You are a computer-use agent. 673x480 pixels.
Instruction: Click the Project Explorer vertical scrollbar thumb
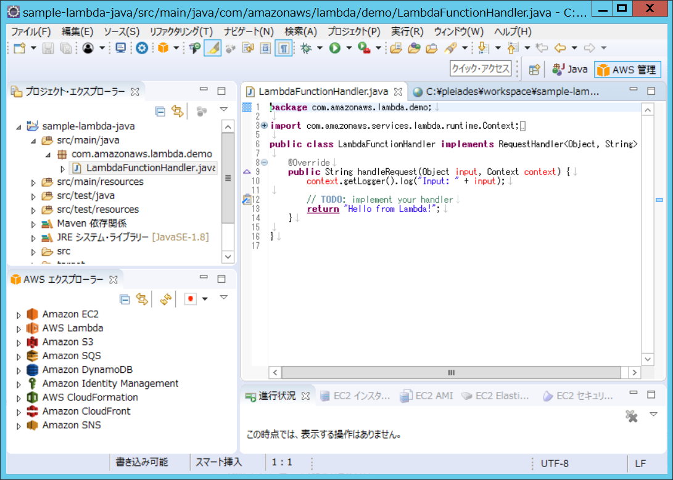point(228,178)
